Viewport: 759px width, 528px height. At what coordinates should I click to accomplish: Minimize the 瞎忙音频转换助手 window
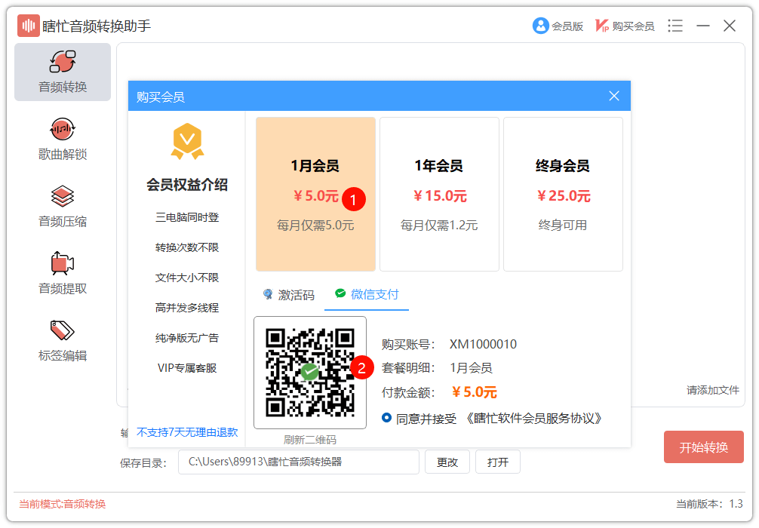point(703,26)
